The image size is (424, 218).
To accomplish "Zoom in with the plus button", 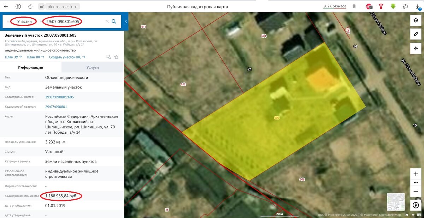I will click(x=416, y=174).
